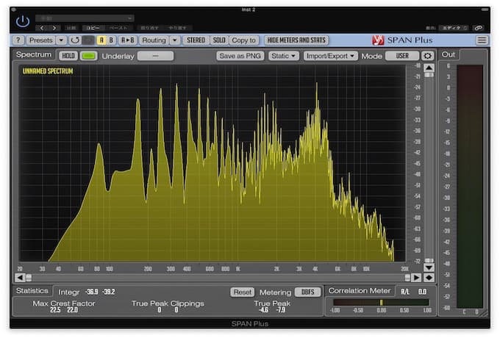Click True Peak value -4.6
500x338 pixels.
pos(263,310)
